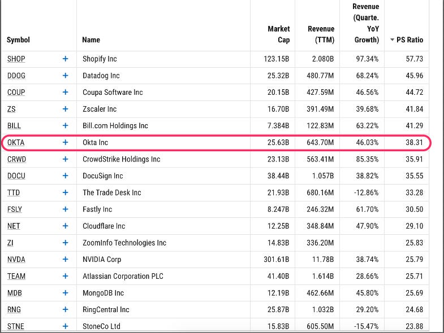Click the plus icon for TTD
The image size is (444, 333).
tap(66, 192)
